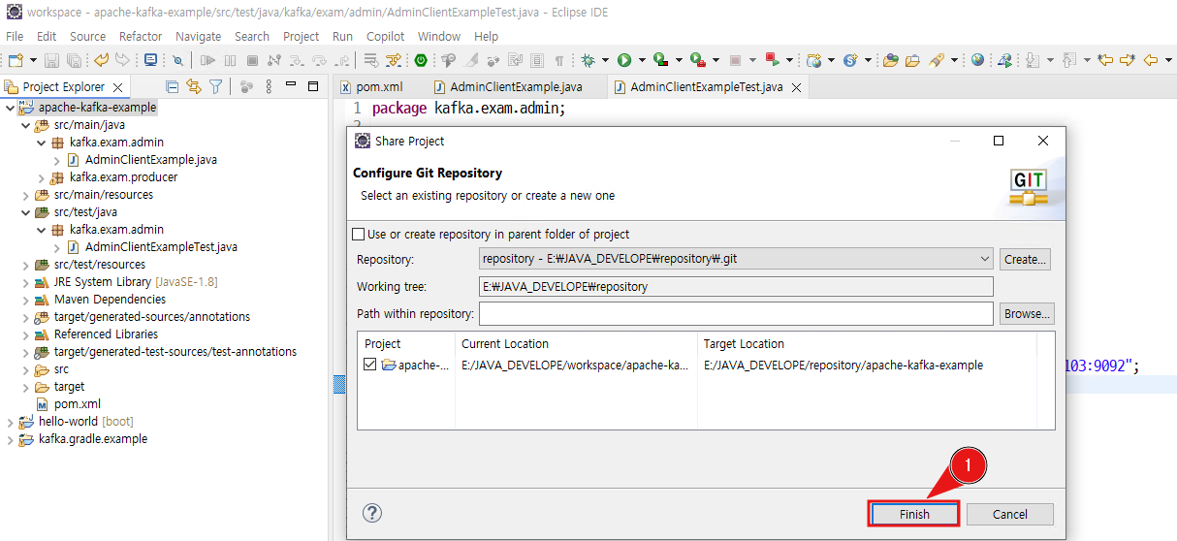
Task: Expand the kafka.gradle.example project
Action: 10,439
